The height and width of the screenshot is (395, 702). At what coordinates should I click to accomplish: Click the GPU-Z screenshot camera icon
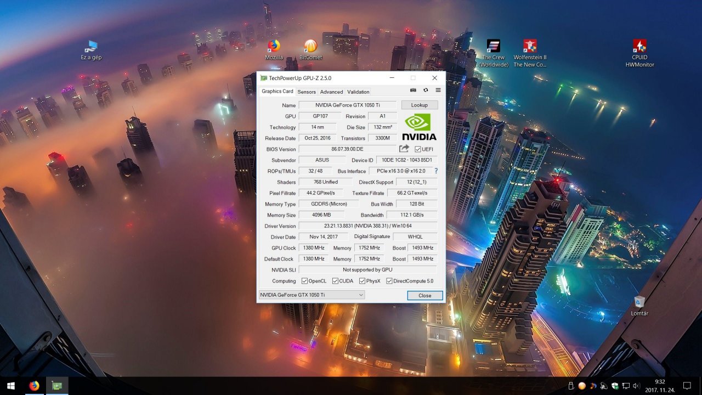(413, 90)
